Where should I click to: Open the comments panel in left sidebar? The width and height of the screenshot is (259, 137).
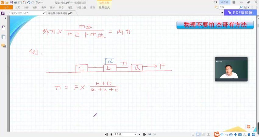tap(3, 46)
